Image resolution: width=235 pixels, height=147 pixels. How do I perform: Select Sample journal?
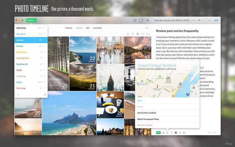[31, 46]
